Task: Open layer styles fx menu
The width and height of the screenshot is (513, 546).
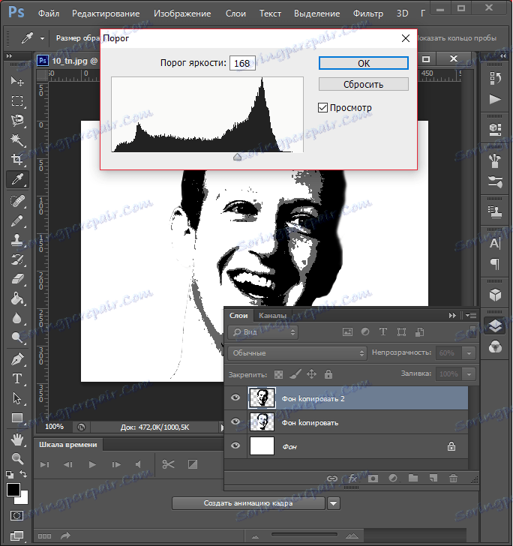Action: tap(352, 478)
